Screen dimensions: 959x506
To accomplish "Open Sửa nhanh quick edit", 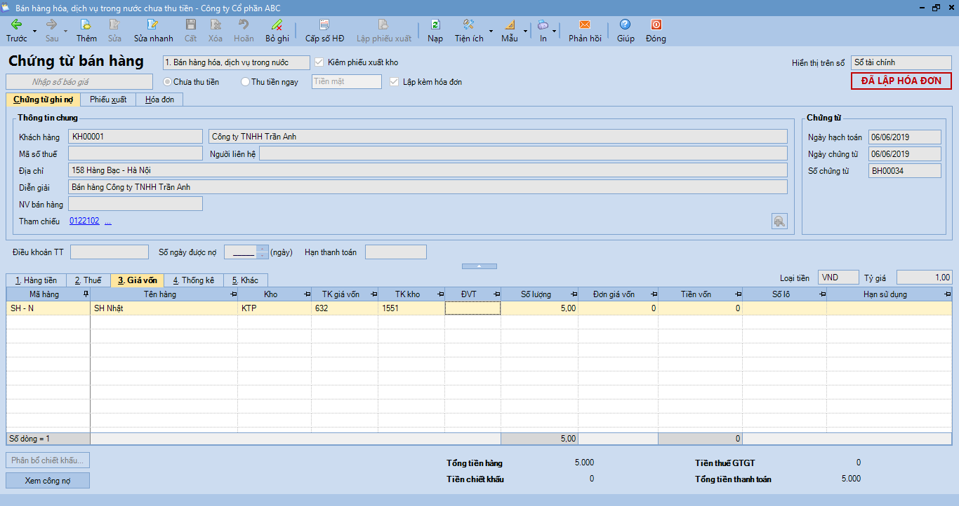I will tap(153, 31).
